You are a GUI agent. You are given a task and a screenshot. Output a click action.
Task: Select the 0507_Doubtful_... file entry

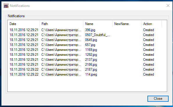click(x=97, y=35)
